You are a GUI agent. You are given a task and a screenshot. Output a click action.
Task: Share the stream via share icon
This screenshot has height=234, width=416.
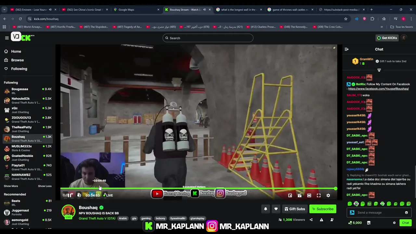click(311, 220)
